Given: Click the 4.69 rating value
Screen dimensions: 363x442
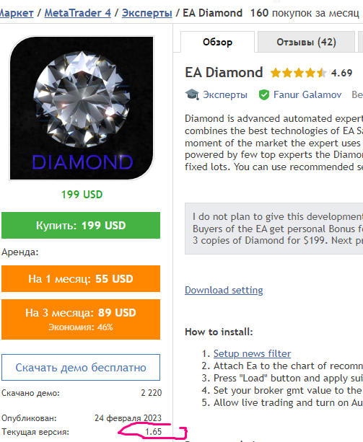Looking at the screenshot, I should (x=341, y=73).
